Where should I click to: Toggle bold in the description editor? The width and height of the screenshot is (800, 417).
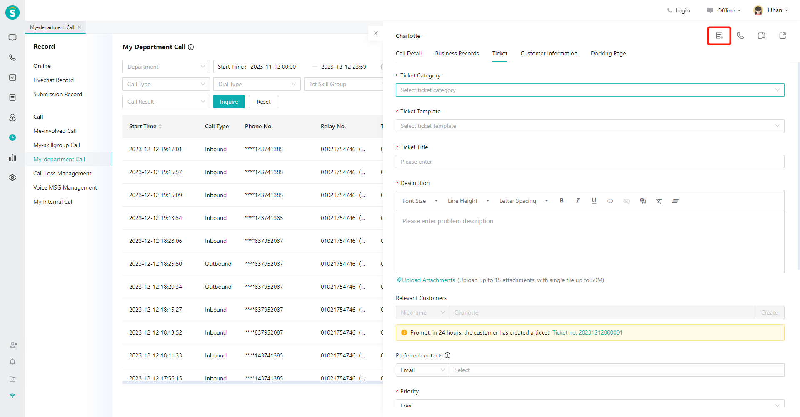pos(562,201)
